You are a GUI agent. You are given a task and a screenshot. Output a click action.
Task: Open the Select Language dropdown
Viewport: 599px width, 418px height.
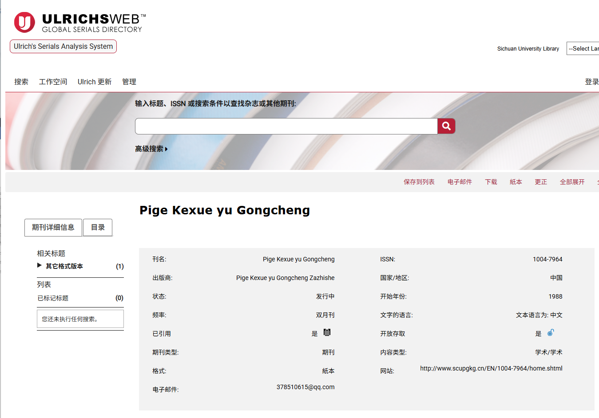[583, 48]
